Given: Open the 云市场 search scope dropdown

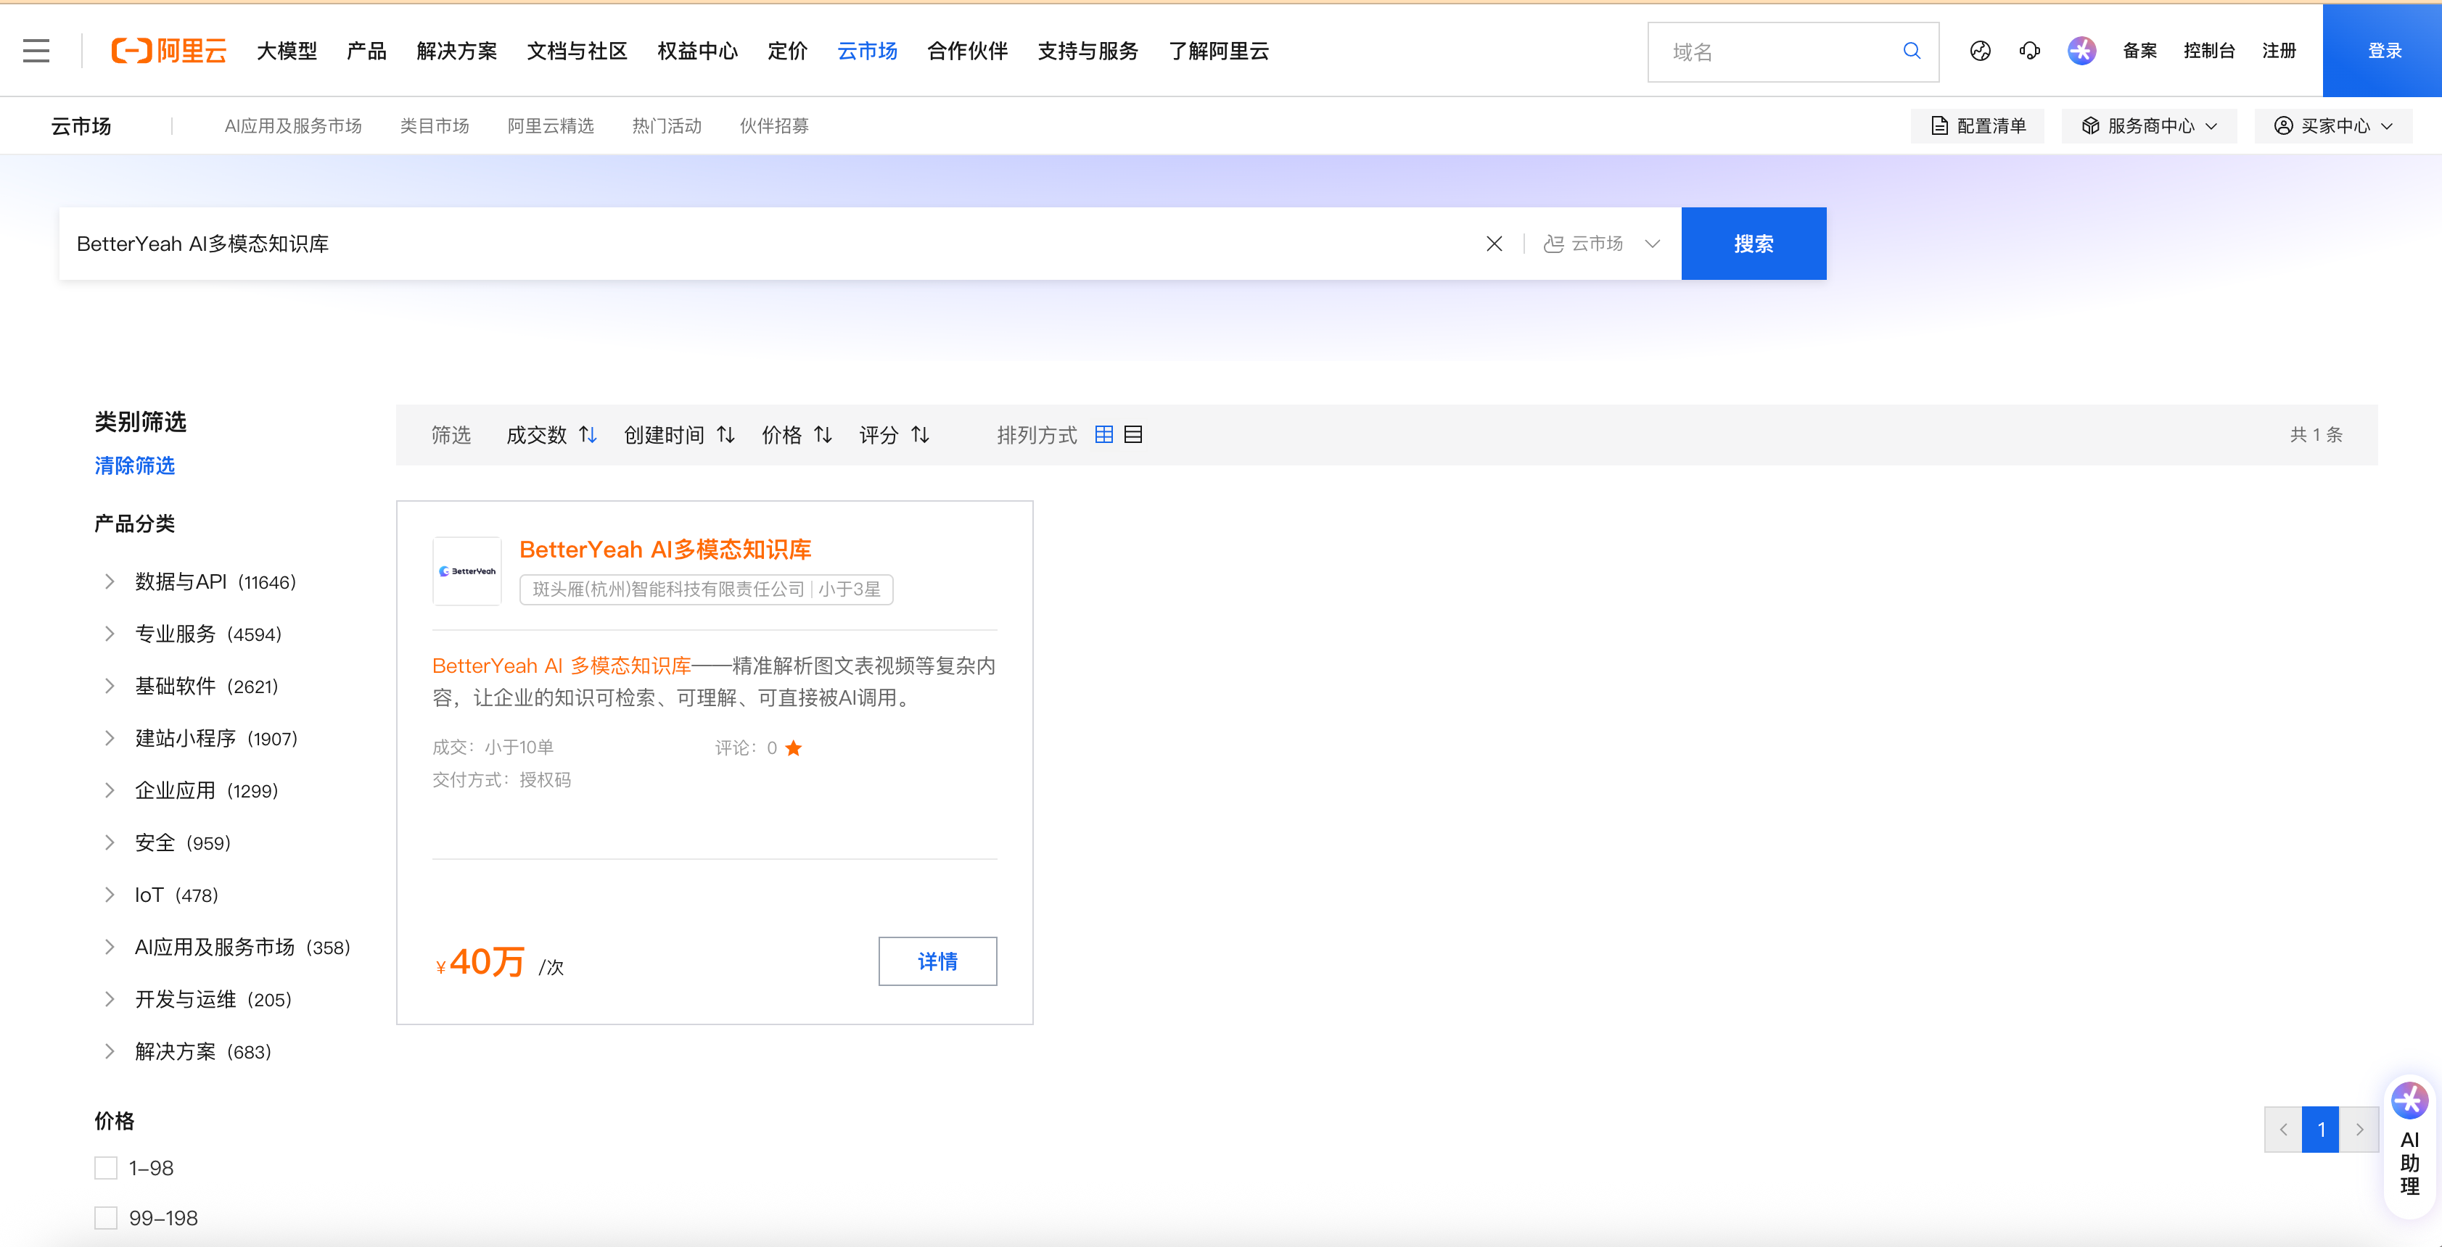Looking at the screenshot, I should (1601, 244).
